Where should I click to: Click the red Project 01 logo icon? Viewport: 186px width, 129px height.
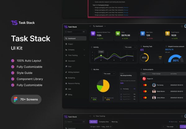[144, 79]
